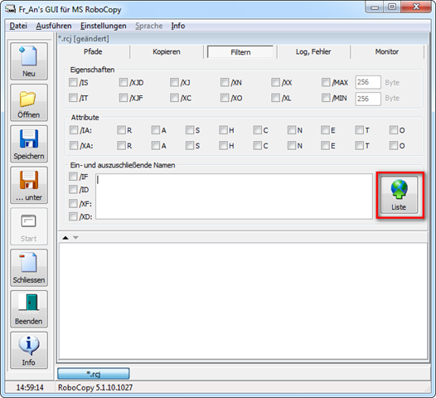Viewport: 436px width, 398px height.
Task: Click the Liste globe button
Action: click(x=399, y=195)
